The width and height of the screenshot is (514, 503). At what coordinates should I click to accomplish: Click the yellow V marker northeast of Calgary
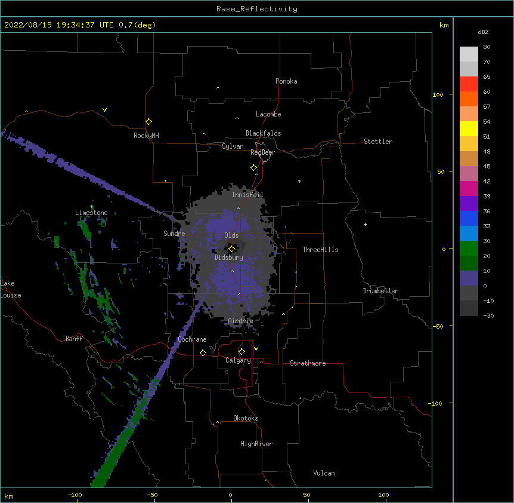[256, 349]
